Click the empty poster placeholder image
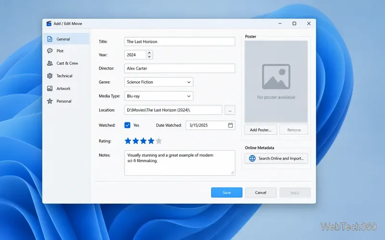The image size is (385, 240). [x=276, y=82]
